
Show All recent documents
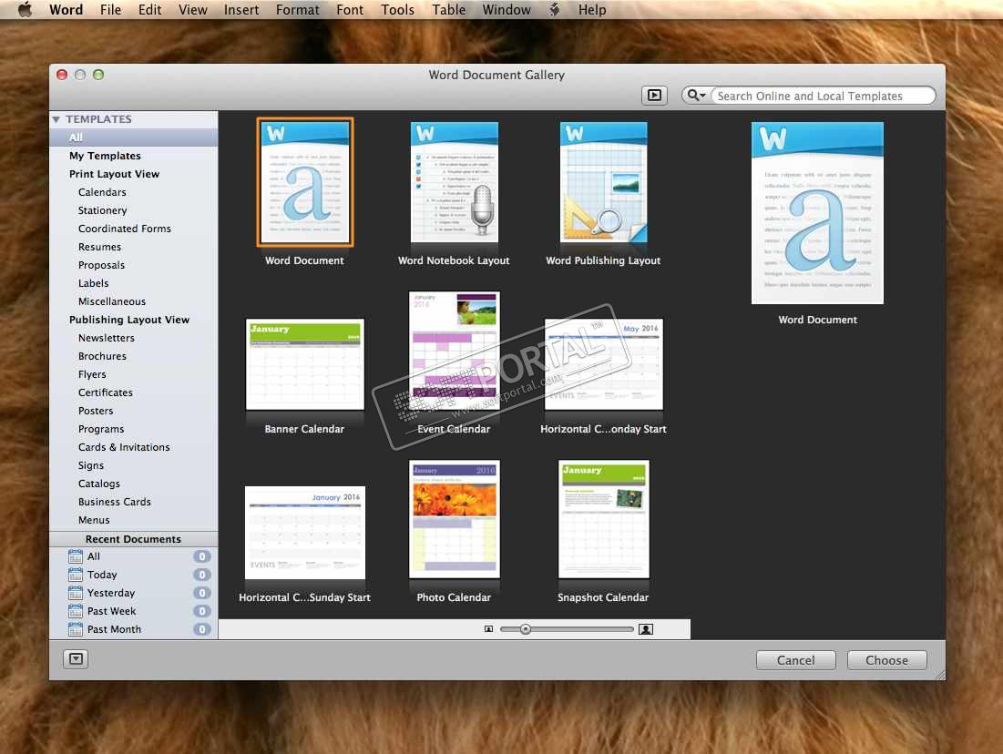[x=134, y=556]
